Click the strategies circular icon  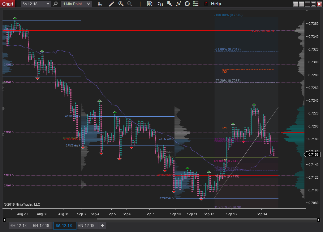(x=187, y=4)
